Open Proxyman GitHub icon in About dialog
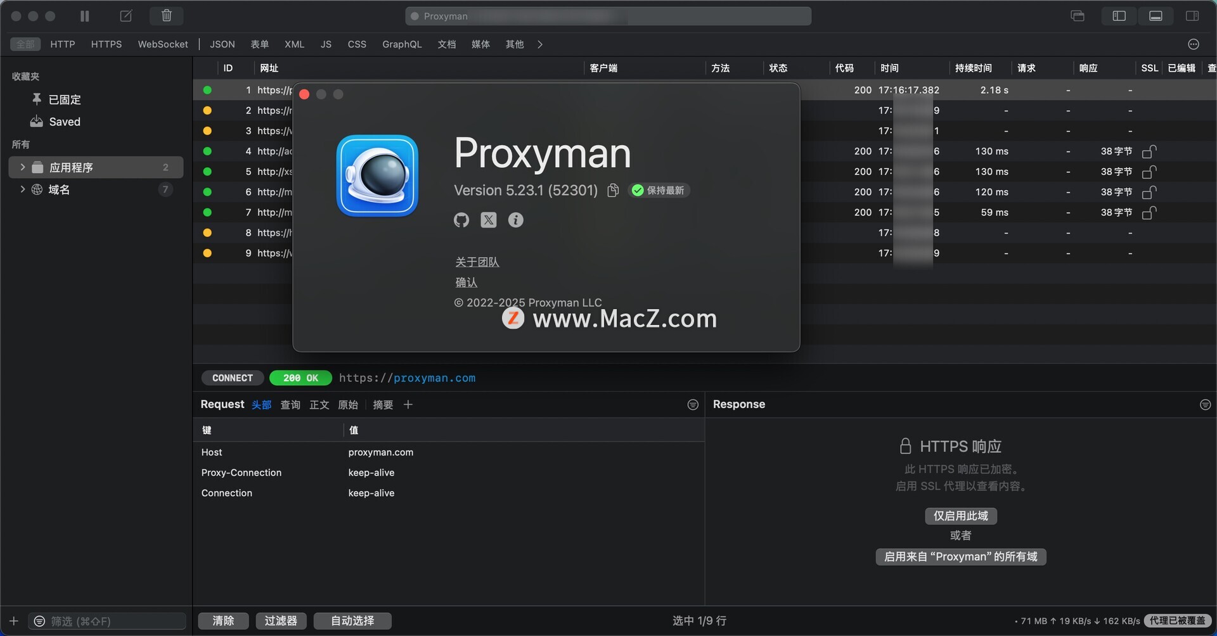 [x=461, y=220]
